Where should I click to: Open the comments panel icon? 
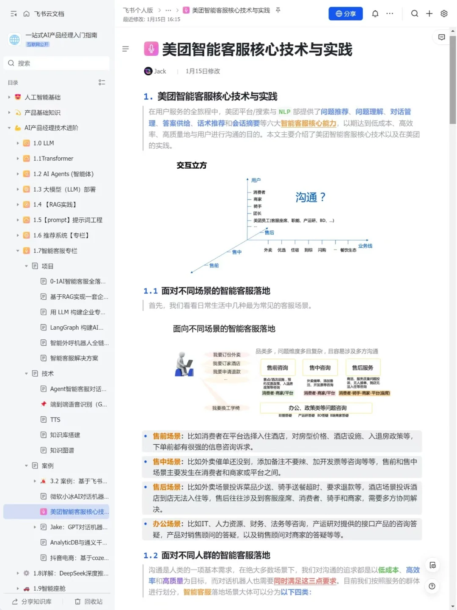click(x=441, y=37)
